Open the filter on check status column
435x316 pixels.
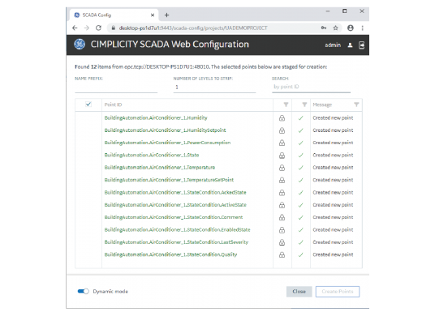pyautogui.click(x=304, y=105)
